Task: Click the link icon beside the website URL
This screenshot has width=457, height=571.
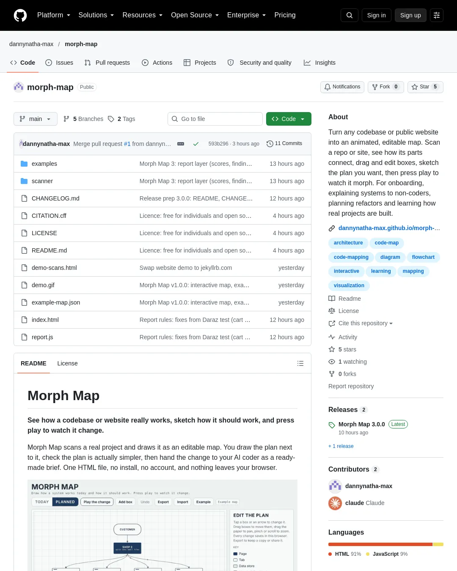Action: (x=332, y=228)
